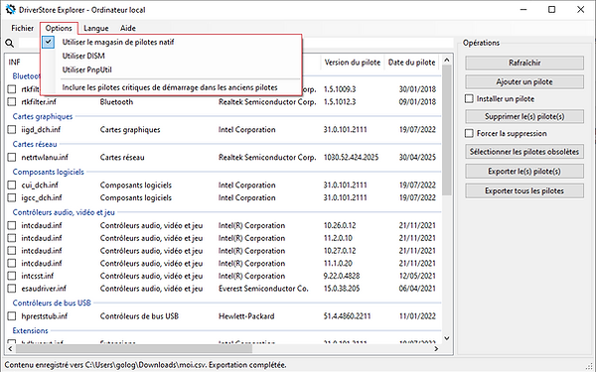The height and width of the screenshot is (372, 596).
Task: Click intcdaud.inf version 10.27.0.12 row
Action: point(223,251)
